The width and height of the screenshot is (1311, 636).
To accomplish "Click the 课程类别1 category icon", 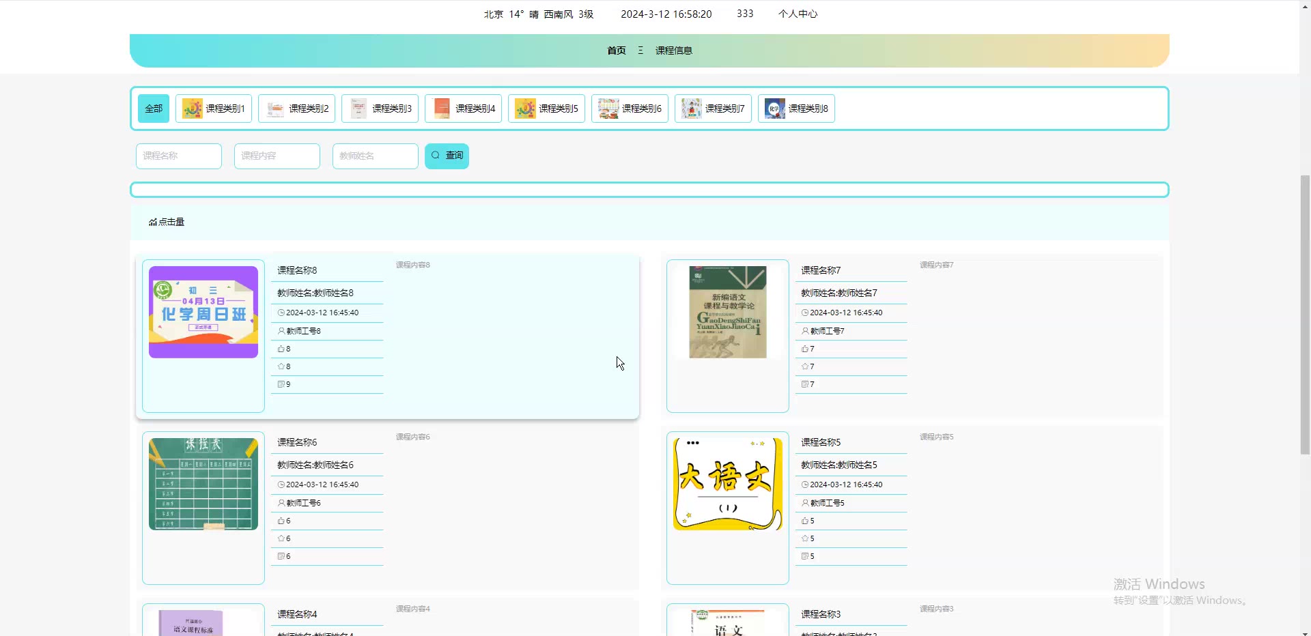I will [193, 109].
